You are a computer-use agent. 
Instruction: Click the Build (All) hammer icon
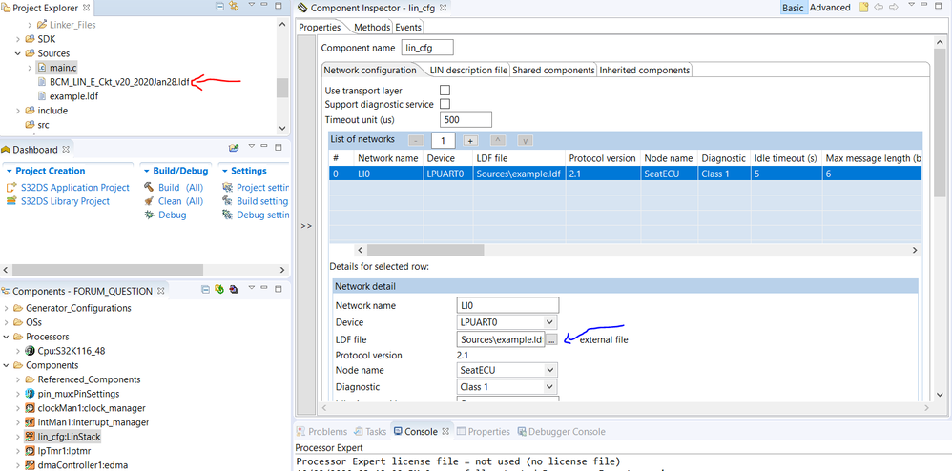(149, 188)
